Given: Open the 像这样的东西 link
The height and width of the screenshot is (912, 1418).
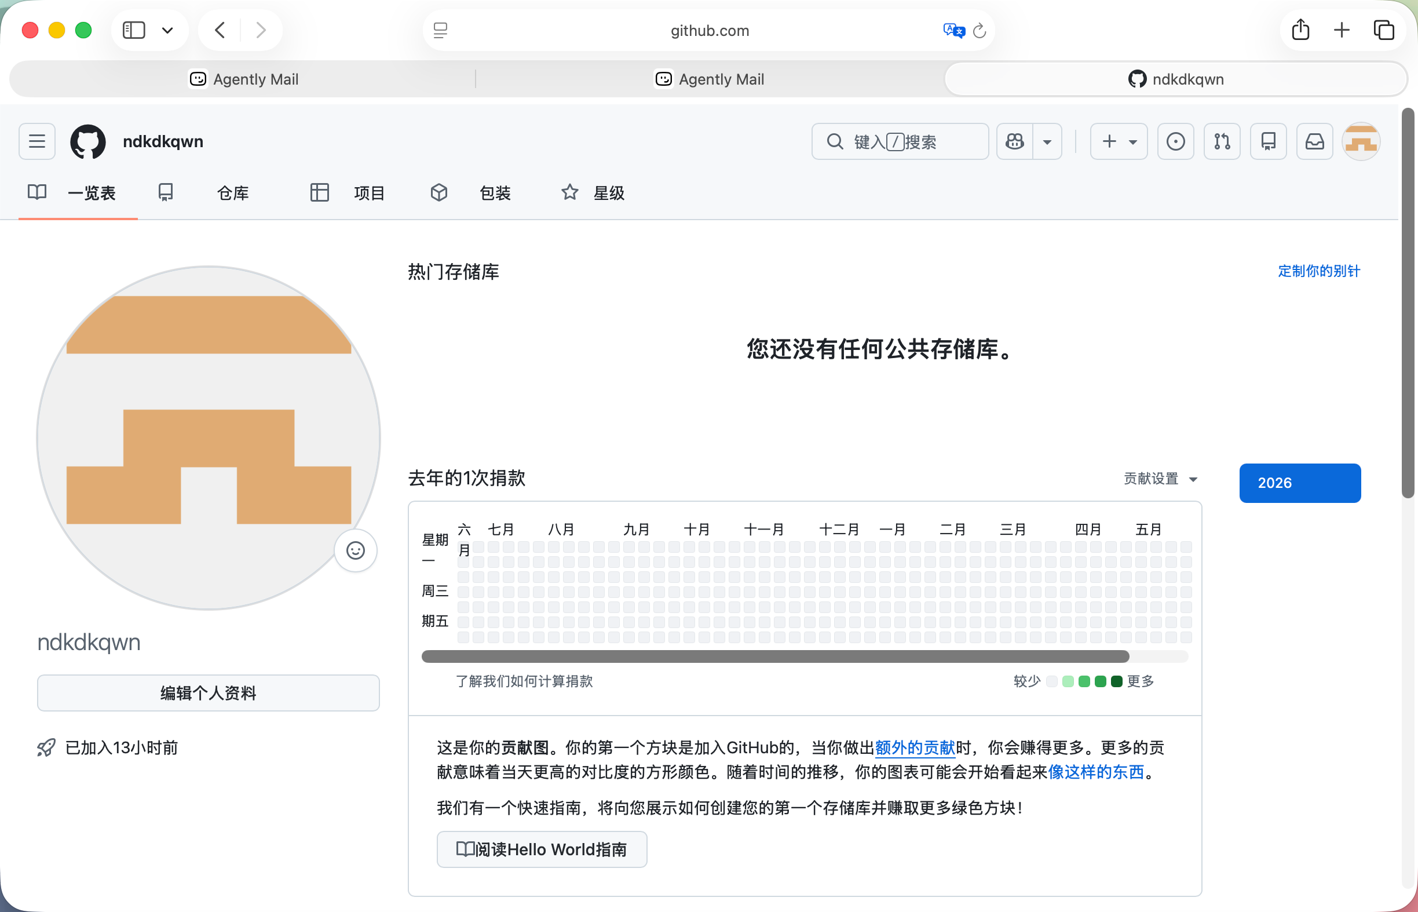Looking at the screenshot, I should pyautogui.click(x=1096, y=772).
